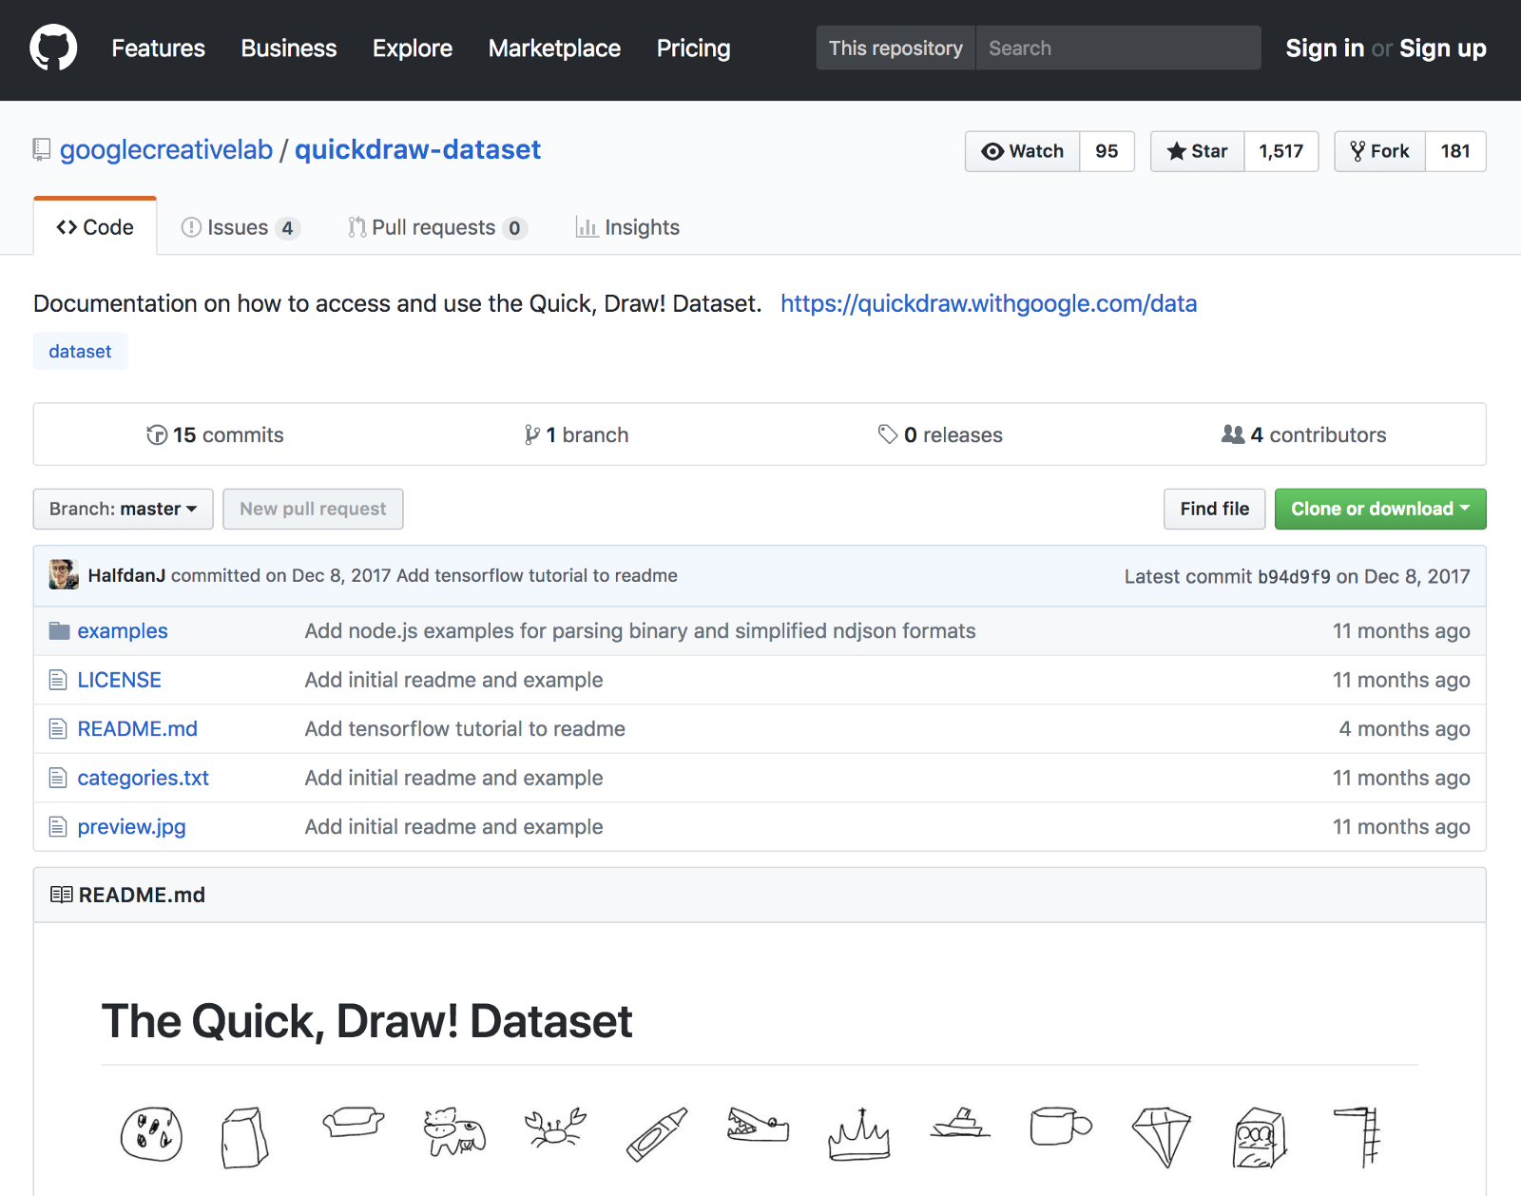Click the branch icon beside 1 branch
The height and width of the screenshot is (1196, 1521).
point(532,435)
